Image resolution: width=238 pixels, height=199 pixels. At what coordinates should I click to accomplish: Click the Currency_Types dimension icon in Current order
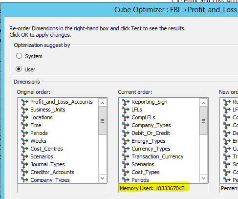click(x=126, y=149)
